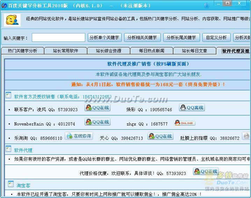The width and height of the screenshot is (251, 198).
Task: Click the heading 软件代理及推广销售(按F5刷新页面)
Action: tap(148, 64)
